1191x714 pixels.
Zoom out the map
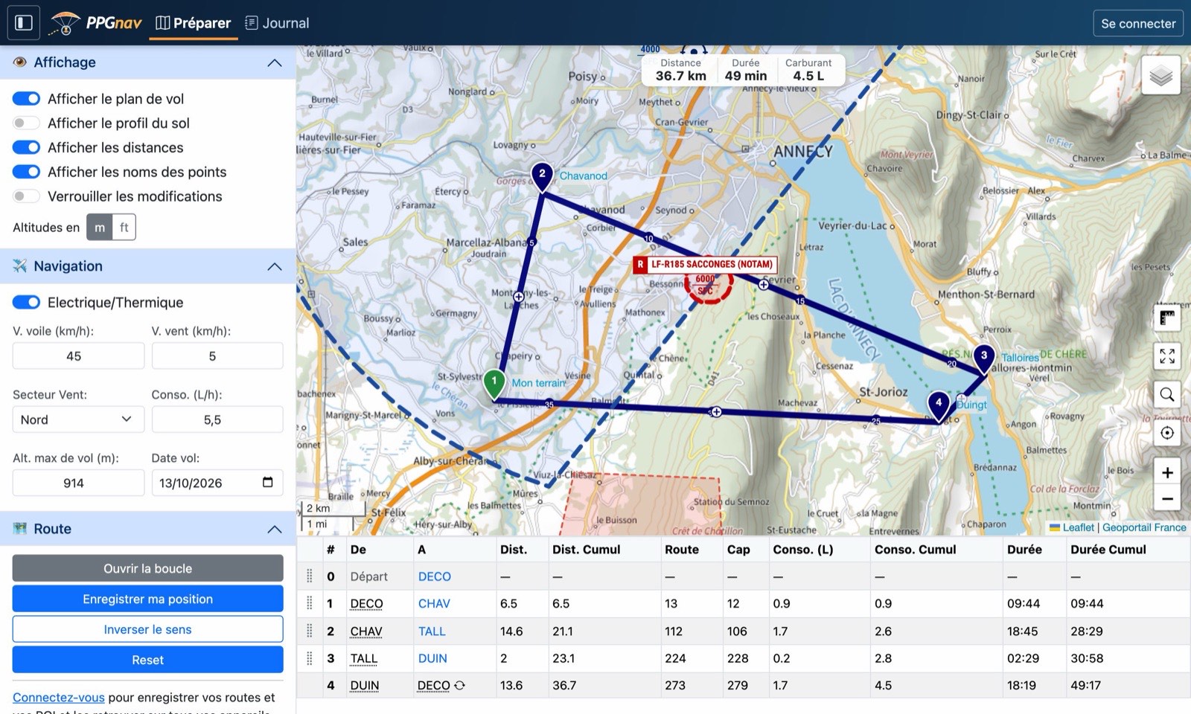pyautogui.click(x=1167, y=498)
